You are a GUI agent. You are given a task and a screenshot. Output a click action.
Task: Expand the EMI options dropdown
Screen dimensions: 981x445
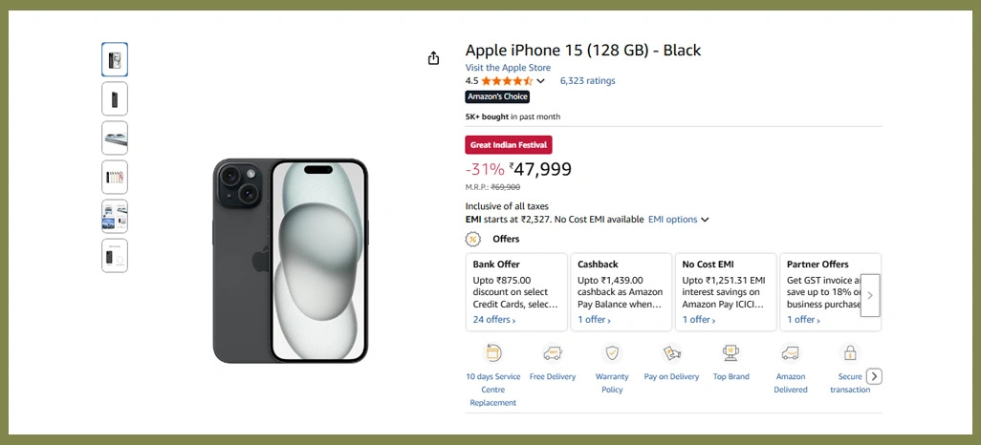point(678,220)
